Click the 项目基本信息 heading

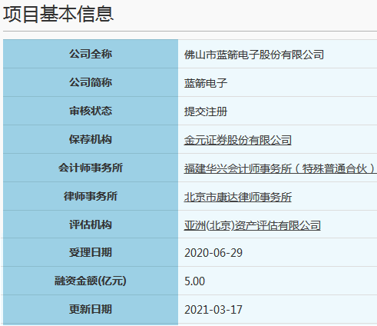point(58,14)
